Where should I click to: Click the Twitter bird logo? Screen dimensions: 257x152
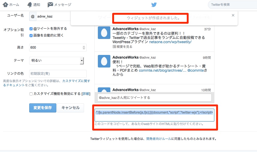154,5
